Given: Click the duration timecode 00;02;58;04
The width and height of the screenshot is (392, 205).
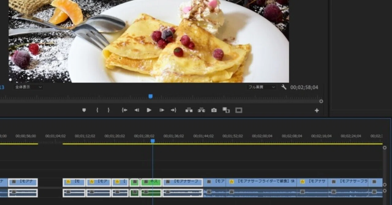Looking at the screenshot, I should (x=304, y=87).
